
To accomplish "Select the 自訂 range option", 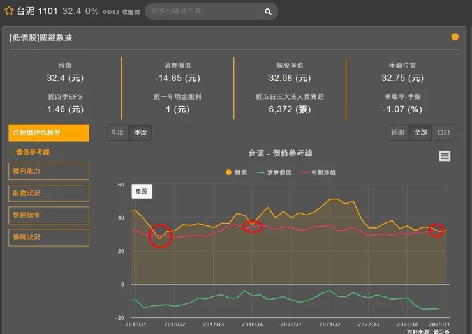I will pyautogui.click(x=444, y=132).
